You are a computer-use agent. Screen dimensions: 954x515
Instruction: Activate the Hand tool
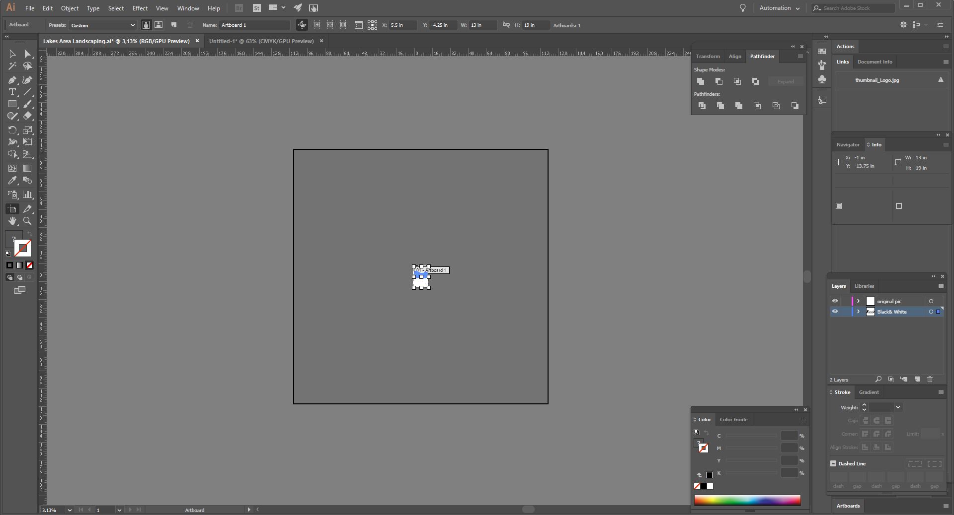coord(12,221)
